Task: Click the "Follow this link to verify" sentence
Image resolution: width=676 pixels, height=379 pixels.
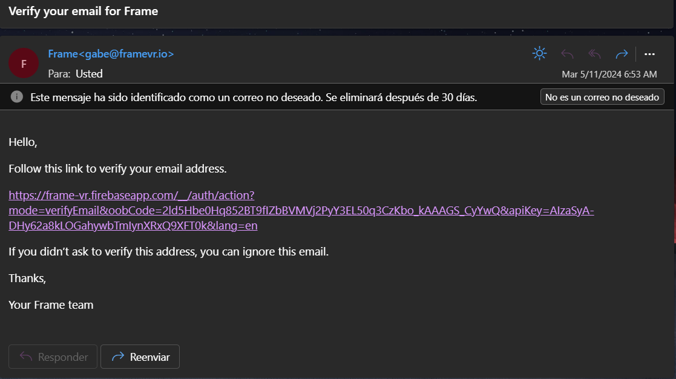Action: 117,168
